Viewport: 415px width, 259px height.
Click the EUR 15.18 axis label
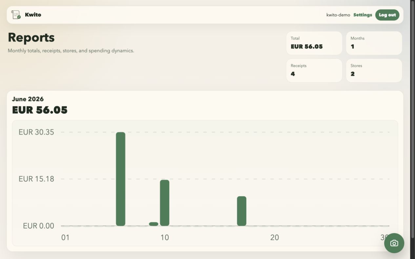click(x=36, y=179)
